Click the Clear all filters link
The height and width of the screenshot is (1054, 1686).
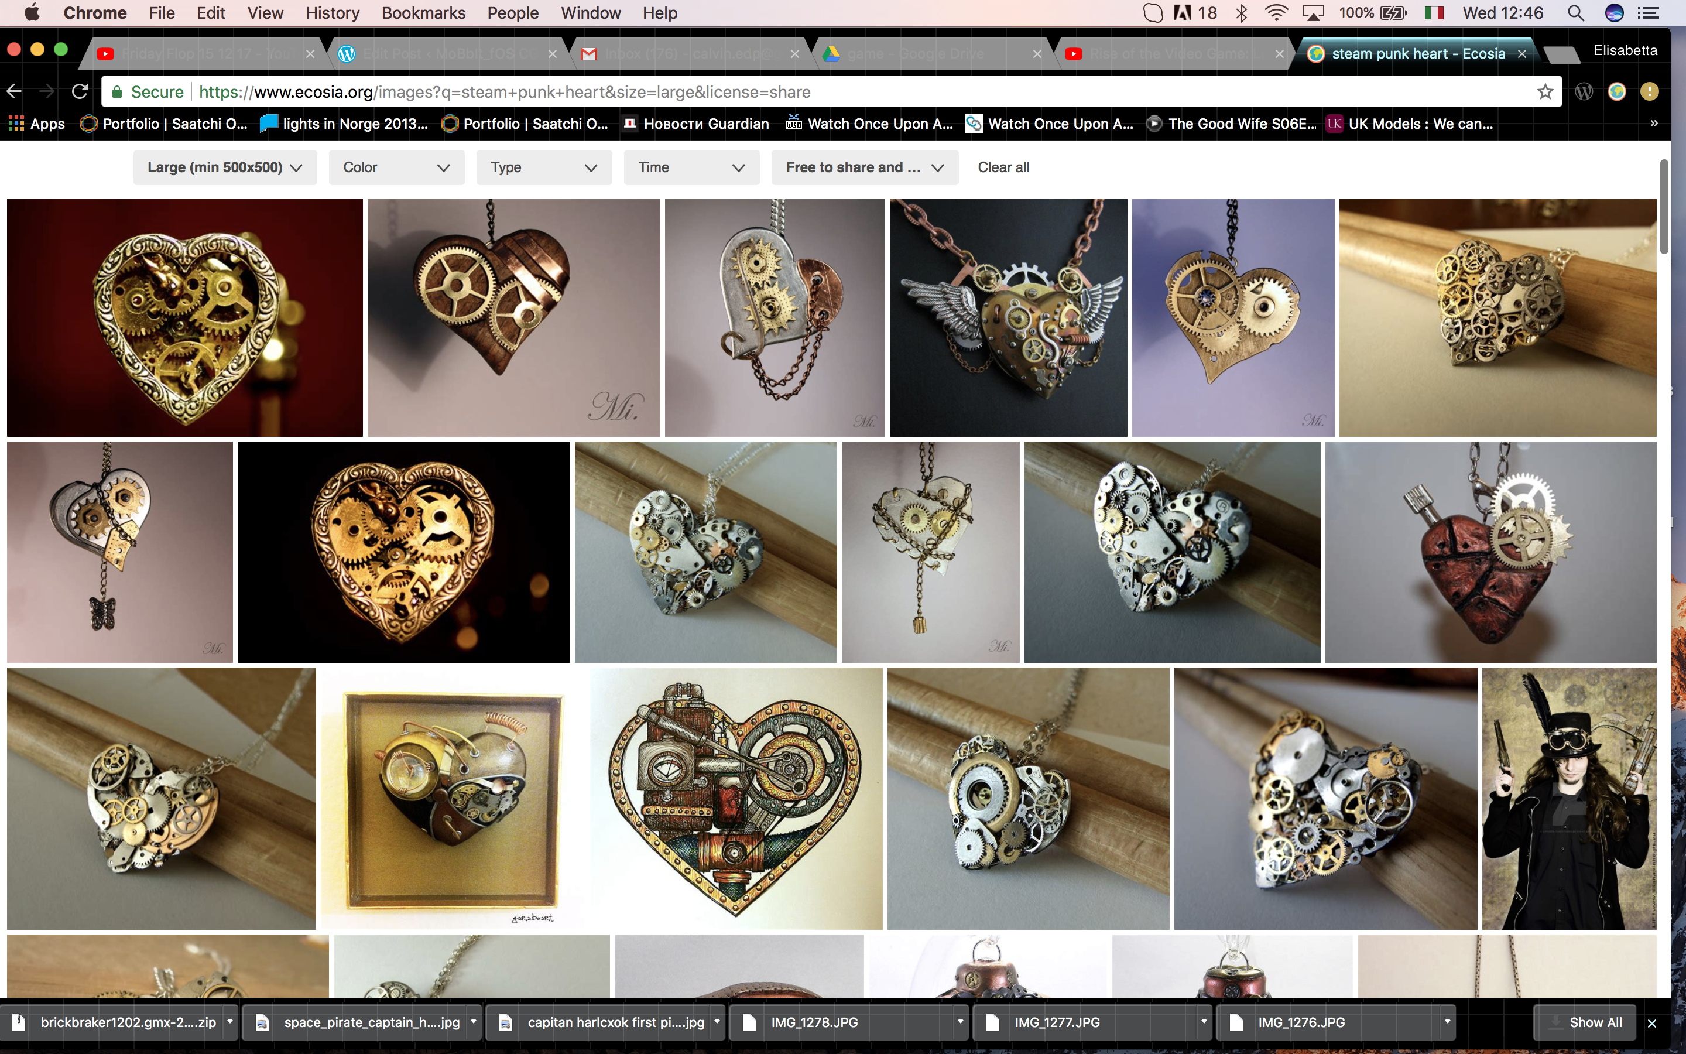tap(1003, 167)
